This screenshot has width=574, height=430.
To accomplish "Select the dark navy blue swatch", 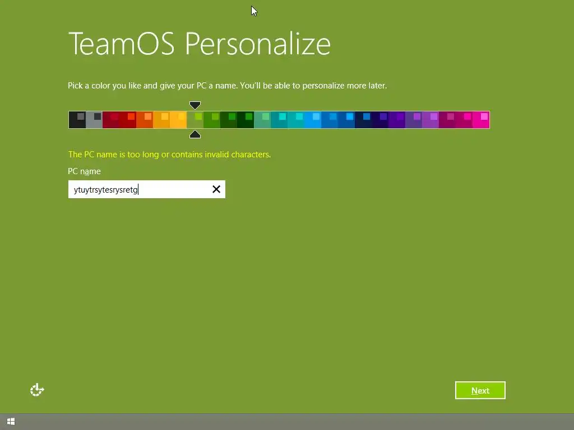I will 363,120.
